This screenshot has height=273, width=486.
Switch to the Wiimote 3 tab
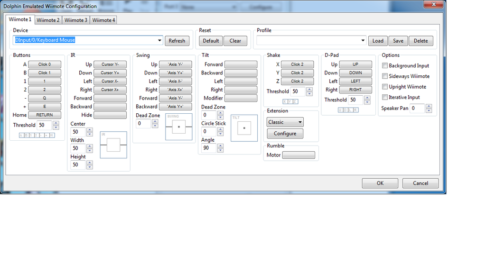click(76, 20)
